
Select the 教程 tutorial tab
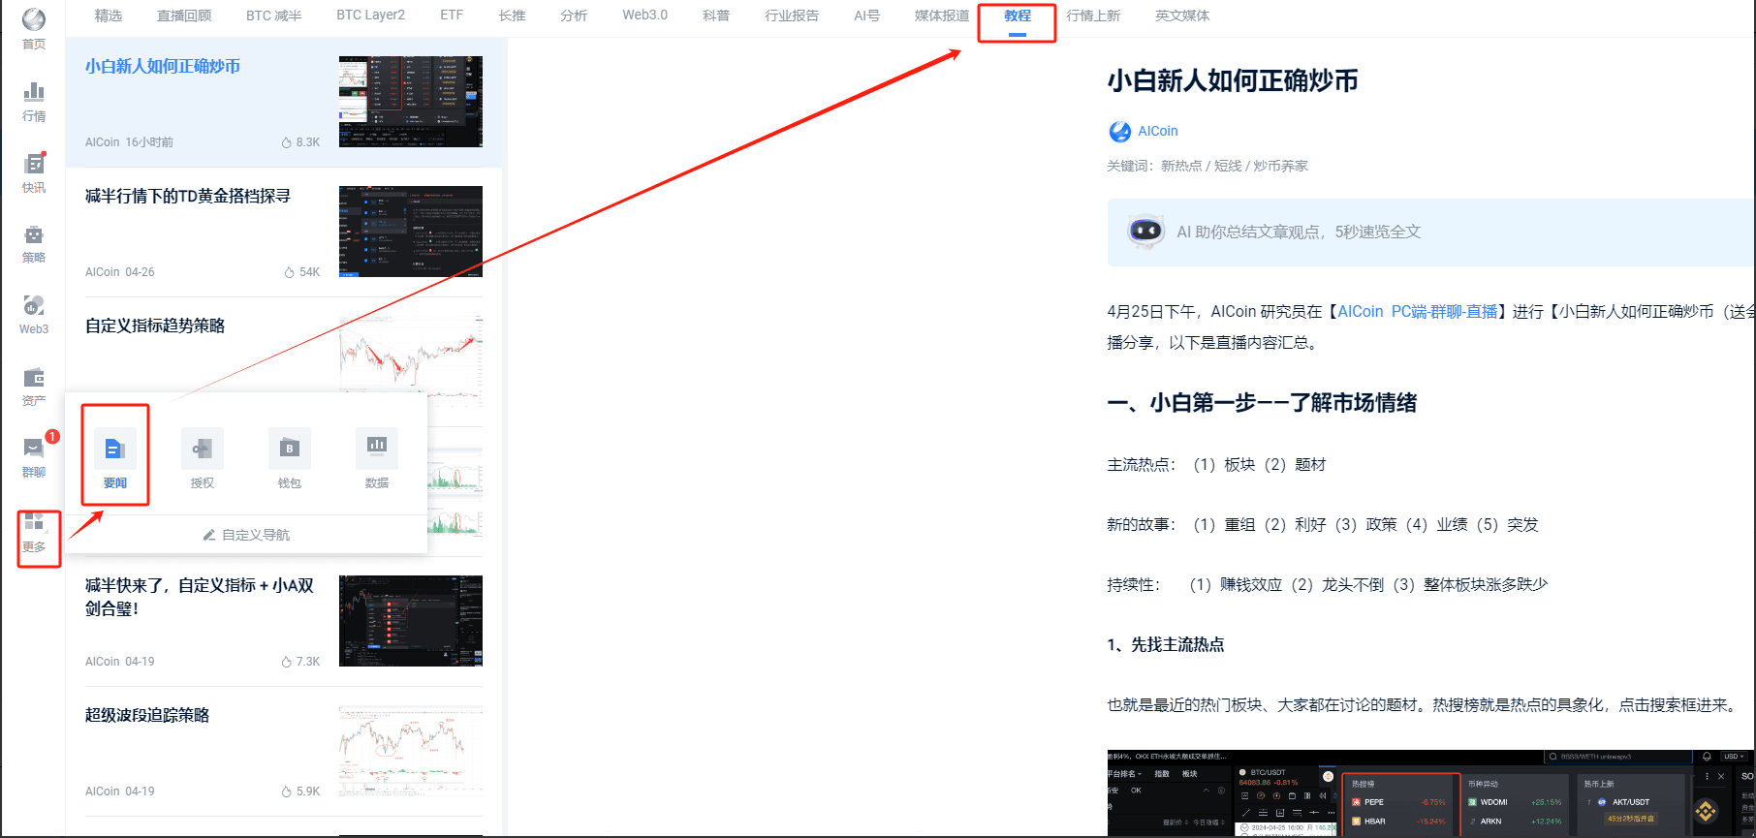point(1018,16)
